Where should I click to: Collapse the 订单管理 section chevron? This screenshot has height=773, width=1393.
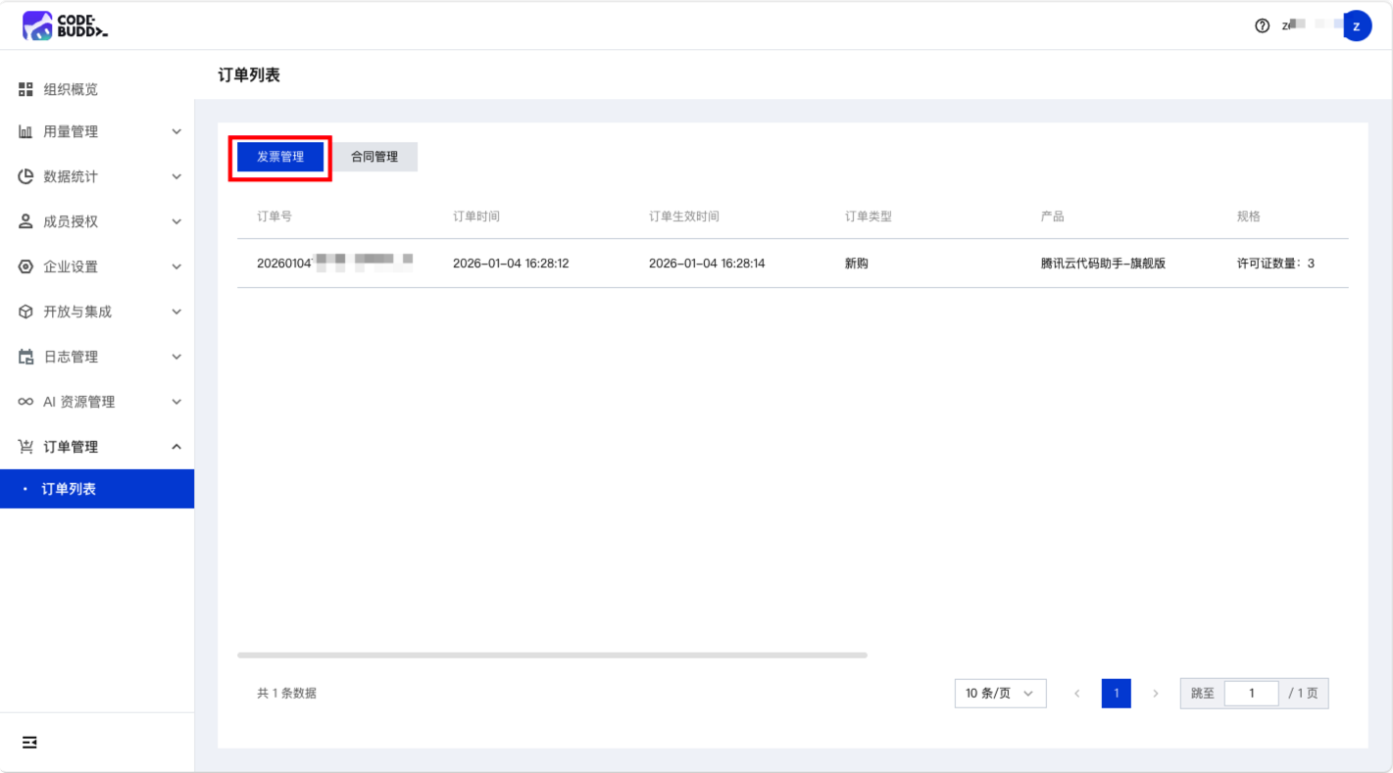pyautogui.click(x=176, y=447)
